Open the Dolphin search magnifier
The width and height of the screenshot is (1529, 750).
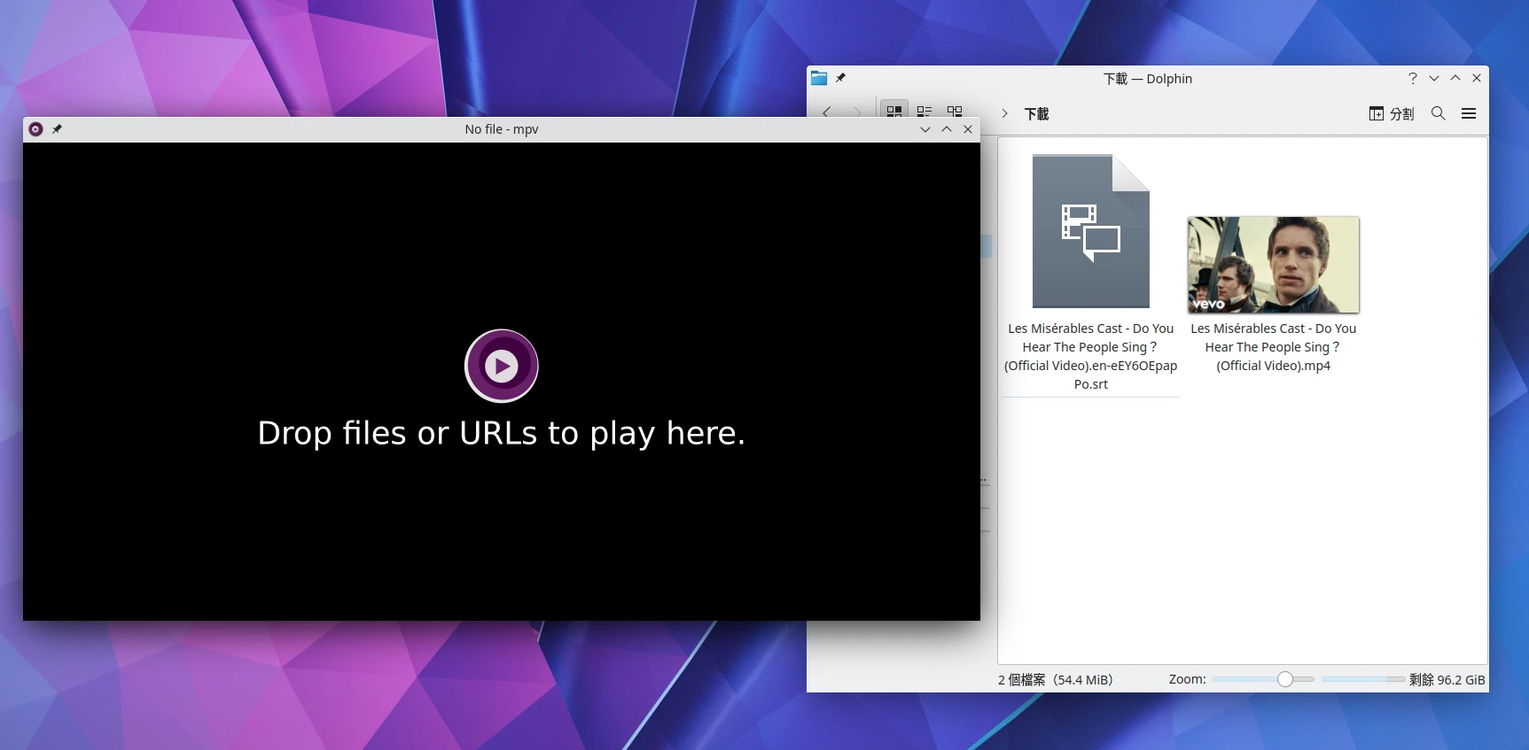1438,113
